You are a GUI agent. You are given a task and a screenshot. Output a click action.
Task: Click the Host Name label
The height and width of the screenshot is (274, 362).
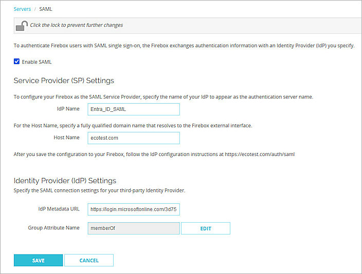(66, 138)
